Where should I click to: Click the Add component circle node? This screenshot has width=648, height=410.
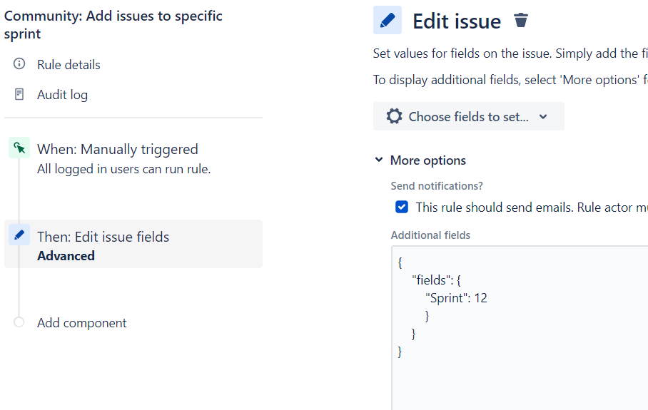(x=19, y=322)
